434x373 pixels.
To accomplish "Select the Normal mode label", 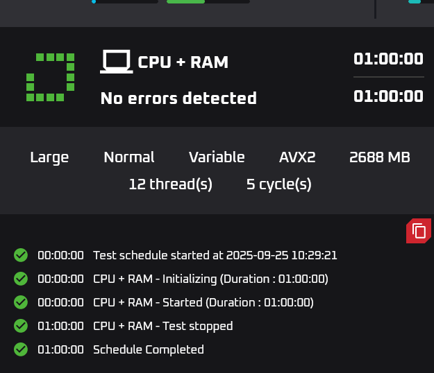I will (x=129, y=157).
